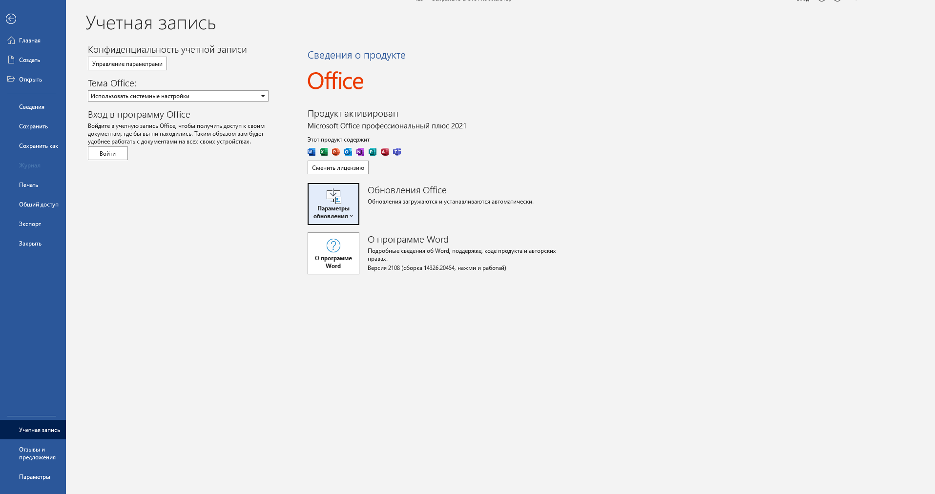Click the Продукт активирован text

click(353, 114)
